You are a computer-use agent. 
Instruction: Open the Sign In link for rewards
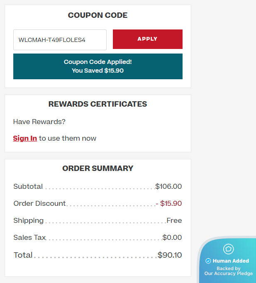point(25,138)
